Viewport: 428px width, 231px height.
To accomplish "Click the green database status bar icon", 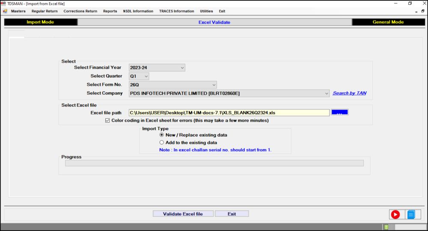I will tap(386, 227).
